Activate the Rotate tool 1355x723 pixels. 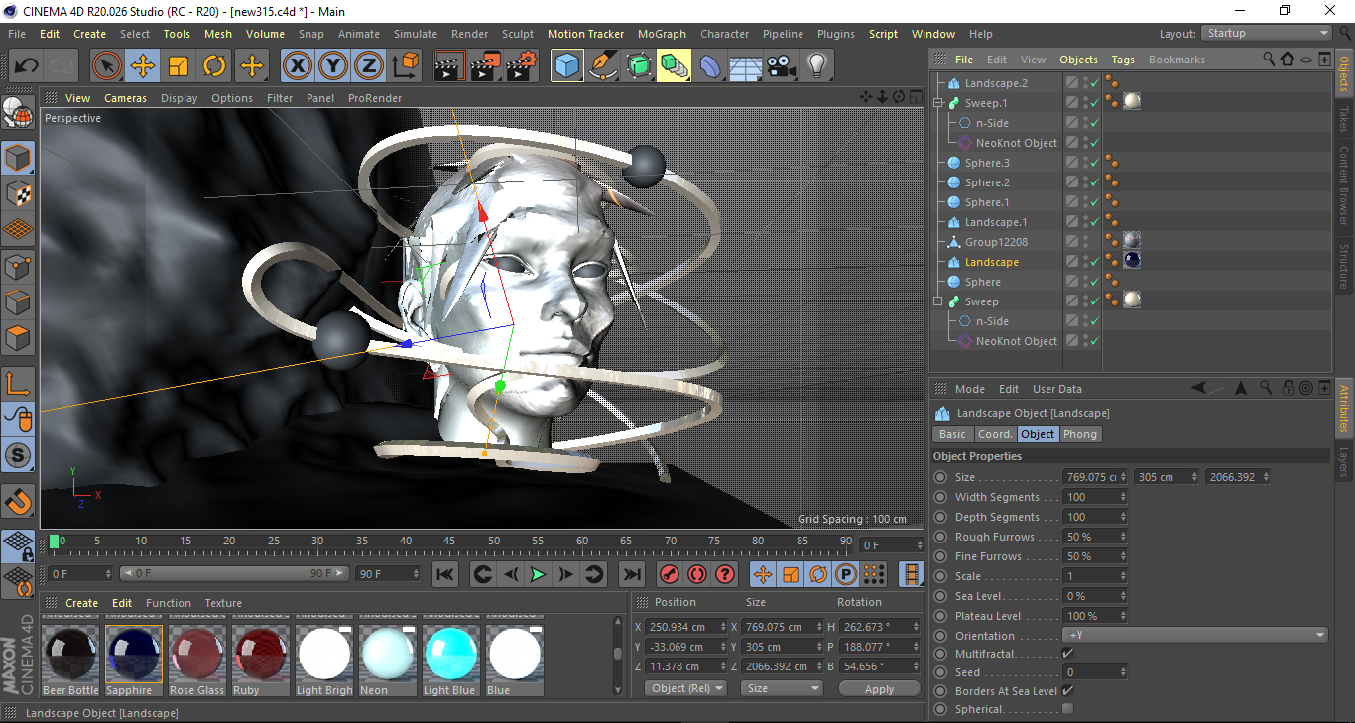click(214, 66)
